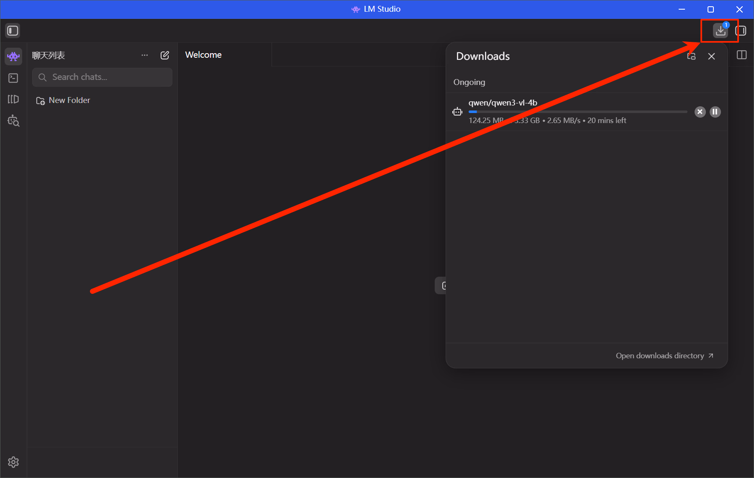The height and width of the screenshot is (478, 754).
Task: Open the Downloads button in the top bar
Action: tap(721, 31)
